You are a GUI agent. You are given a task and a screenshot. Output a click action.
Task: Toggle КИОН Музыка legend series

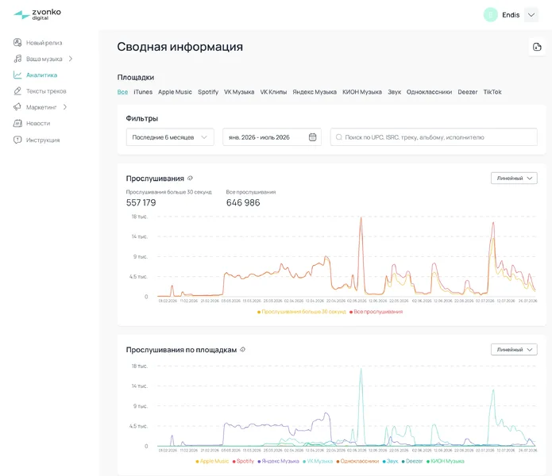point(446,461)
